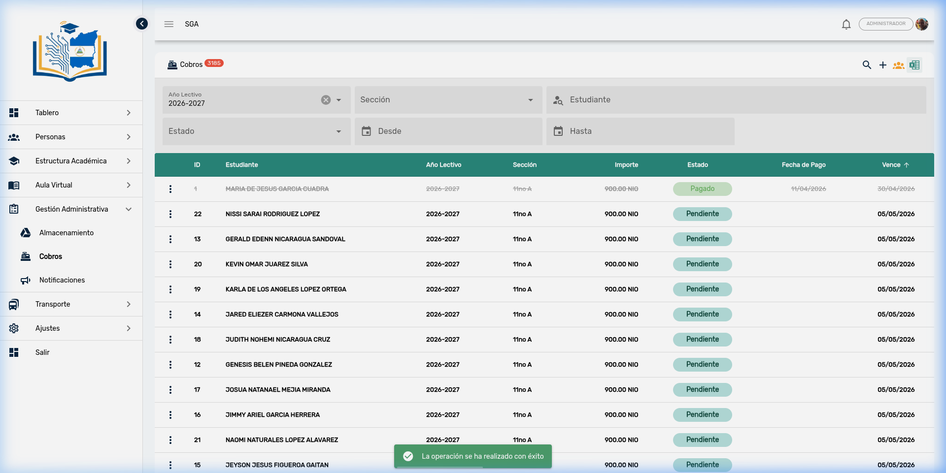Go to Notificaciones in the sidebar
This screenshot has height=473, width=946.
[62, 280]
